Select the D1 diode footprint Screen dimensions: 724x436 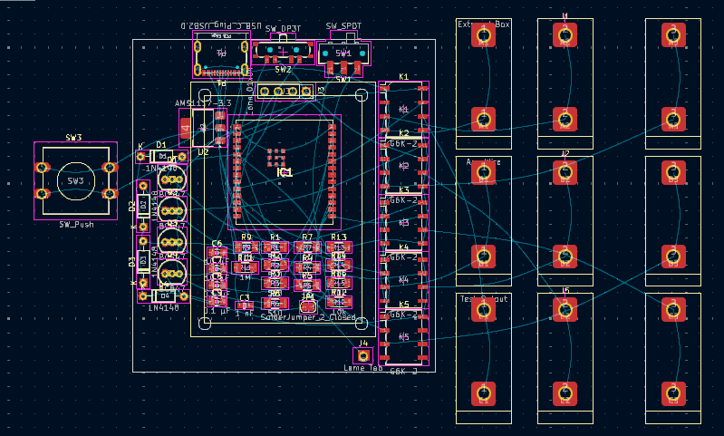tap(162, 156)
